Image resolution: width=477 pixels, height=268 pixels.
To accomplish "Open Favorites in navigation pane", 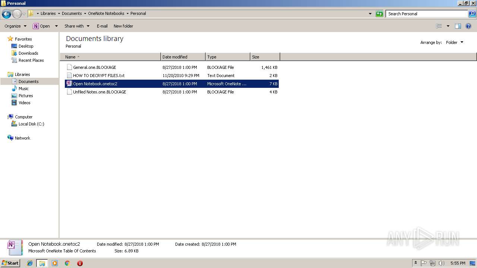I will click(x=23, y=39).
